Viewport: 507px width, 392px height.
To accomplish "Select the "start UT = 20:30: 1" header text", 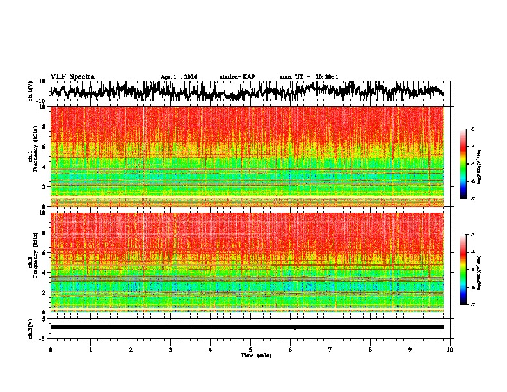I will (x=309, y=77).
